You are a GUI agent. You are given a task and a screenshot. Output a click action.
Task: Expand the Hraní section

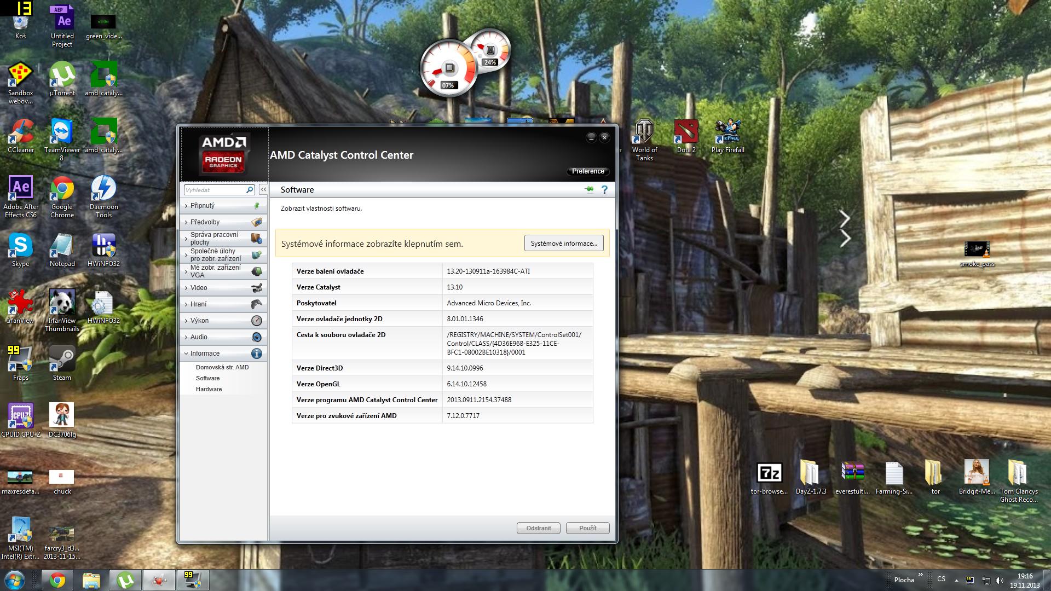(223, 304)
